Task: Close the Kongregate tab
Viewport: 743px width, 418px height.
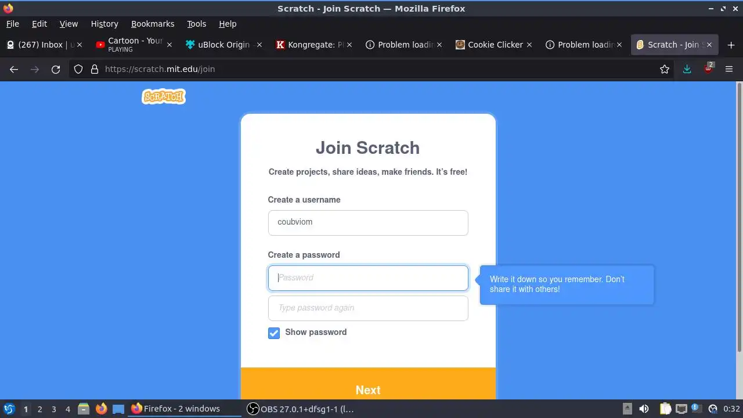Action: (x=349, y=45)
